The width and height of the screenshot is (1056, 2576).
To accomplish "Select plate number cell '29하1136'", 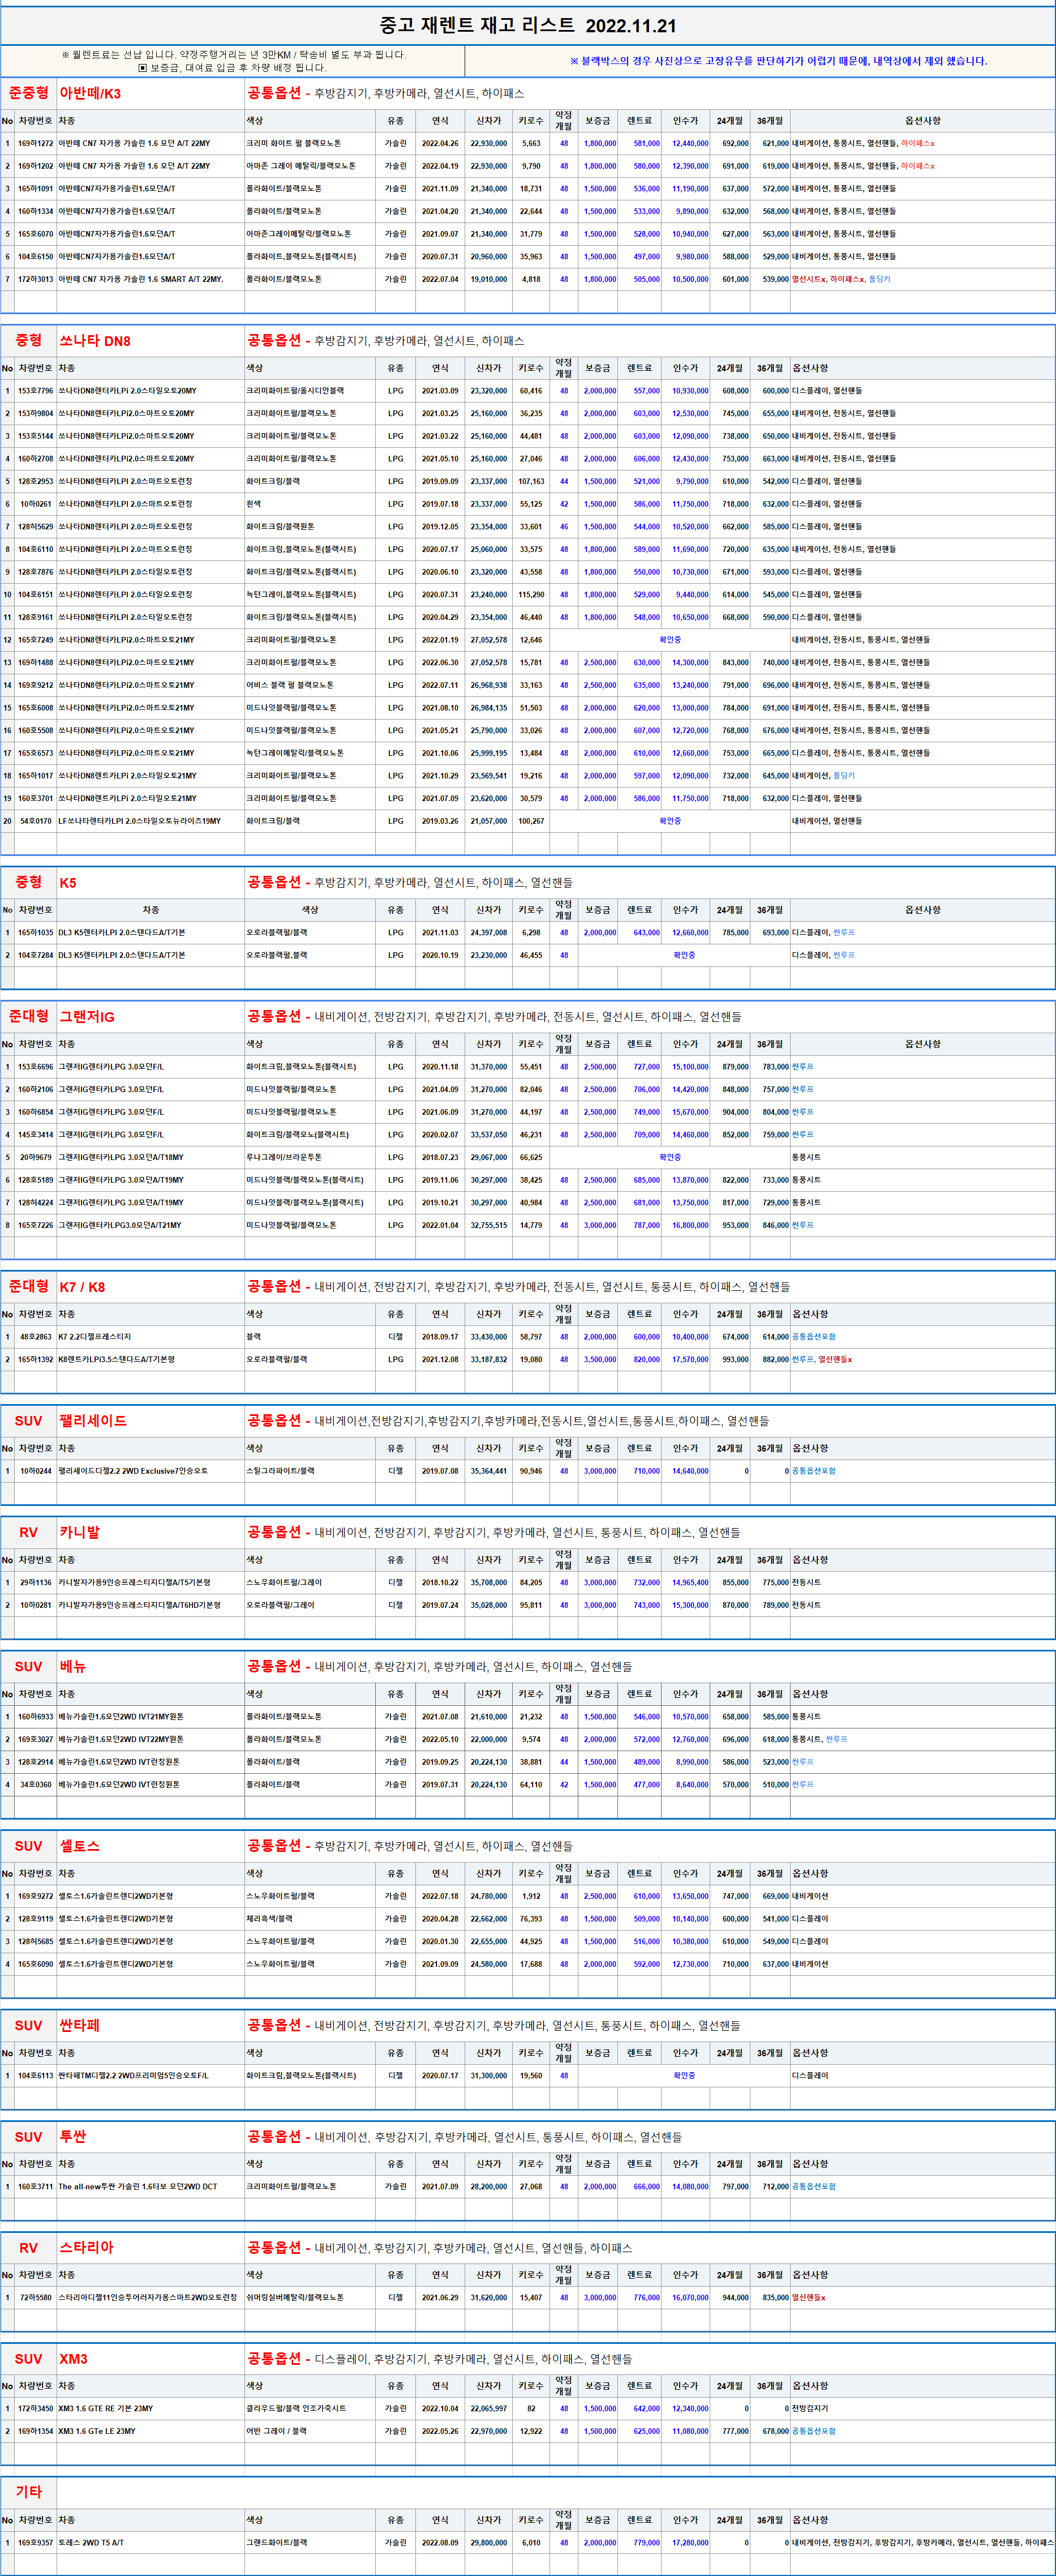I will [35, 1582].
